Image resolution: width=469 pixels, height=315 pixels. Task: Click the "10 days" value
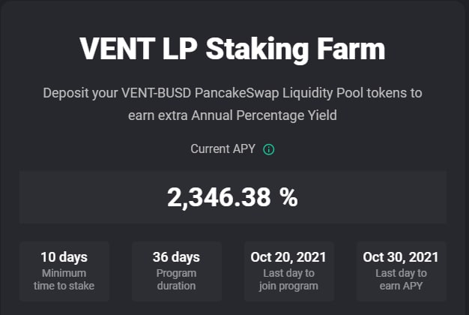64,257
